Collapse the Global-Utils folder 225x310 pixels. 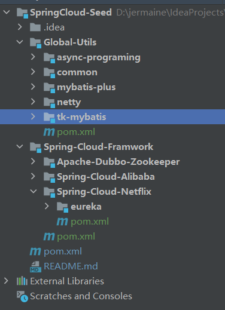click(x=20, y=42)
